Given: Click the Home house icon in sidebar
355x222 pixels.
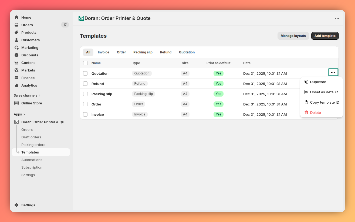Looking at the screenshot, I should pos(16,17).
